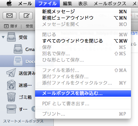Click the 隠す mailbox list button

pos(11,26)
